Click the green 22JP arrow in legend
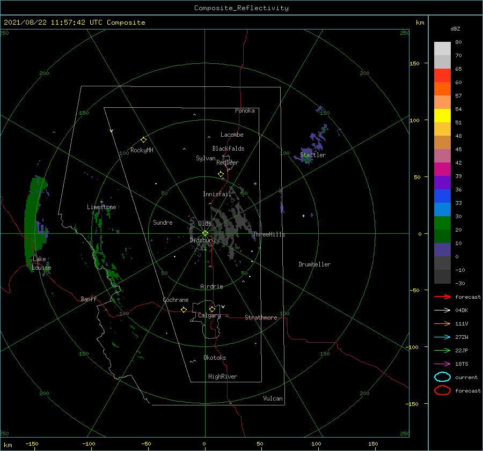Image resolution: width=483 pixels, height=451 pixels. (x=442, y=350)
